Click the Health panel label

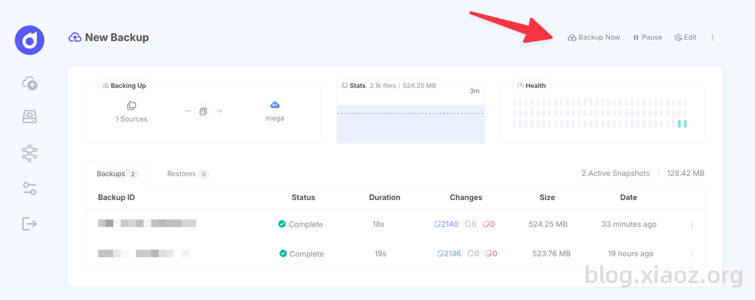point(532,86)
